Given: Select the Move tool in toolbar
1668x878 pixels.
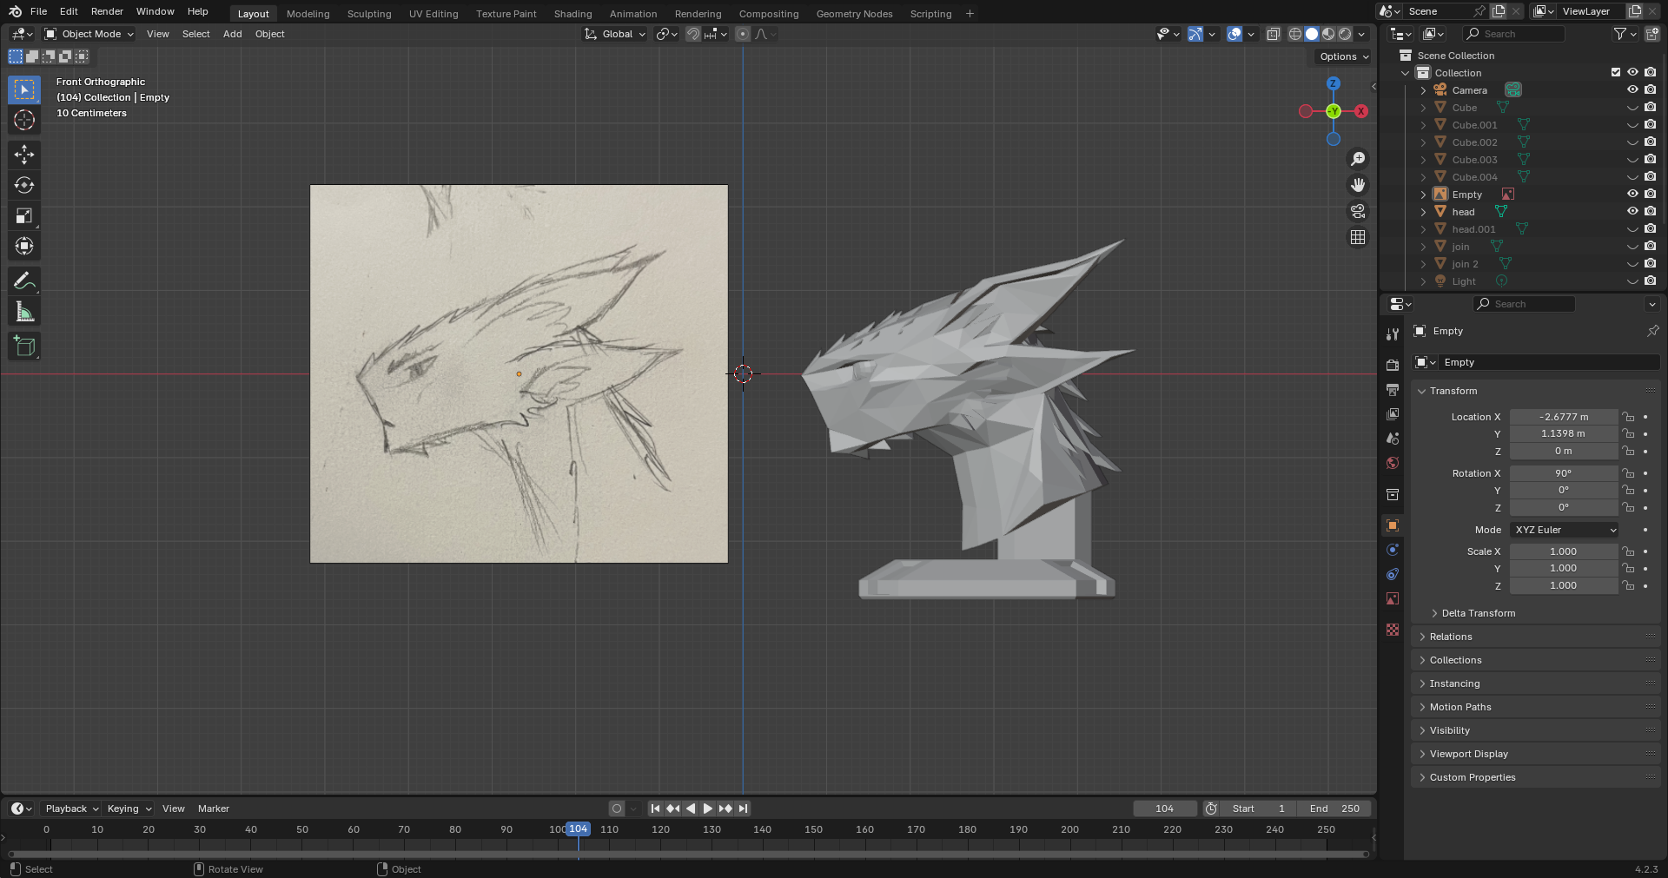Looking at the screenshot, I should point(24,155).
